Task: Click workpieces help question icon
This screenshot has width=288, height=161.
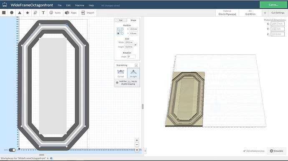Action: [x=51, y=158]
